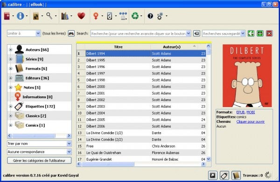Image resolution: width=280 pixels, height=182 pixels.
Task: Click the red heart Donate icon
Action: tap(81, 16)
